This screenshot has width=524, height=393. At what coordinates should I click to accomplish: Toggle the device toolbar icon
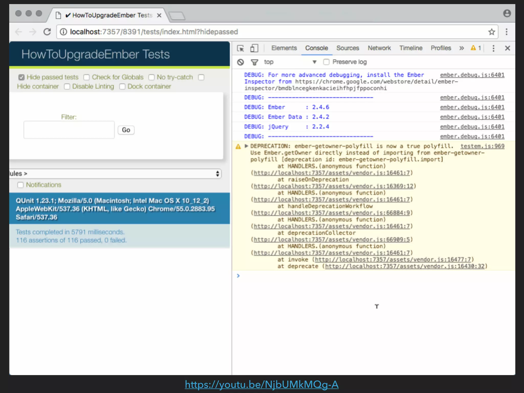tap(254, 48)
